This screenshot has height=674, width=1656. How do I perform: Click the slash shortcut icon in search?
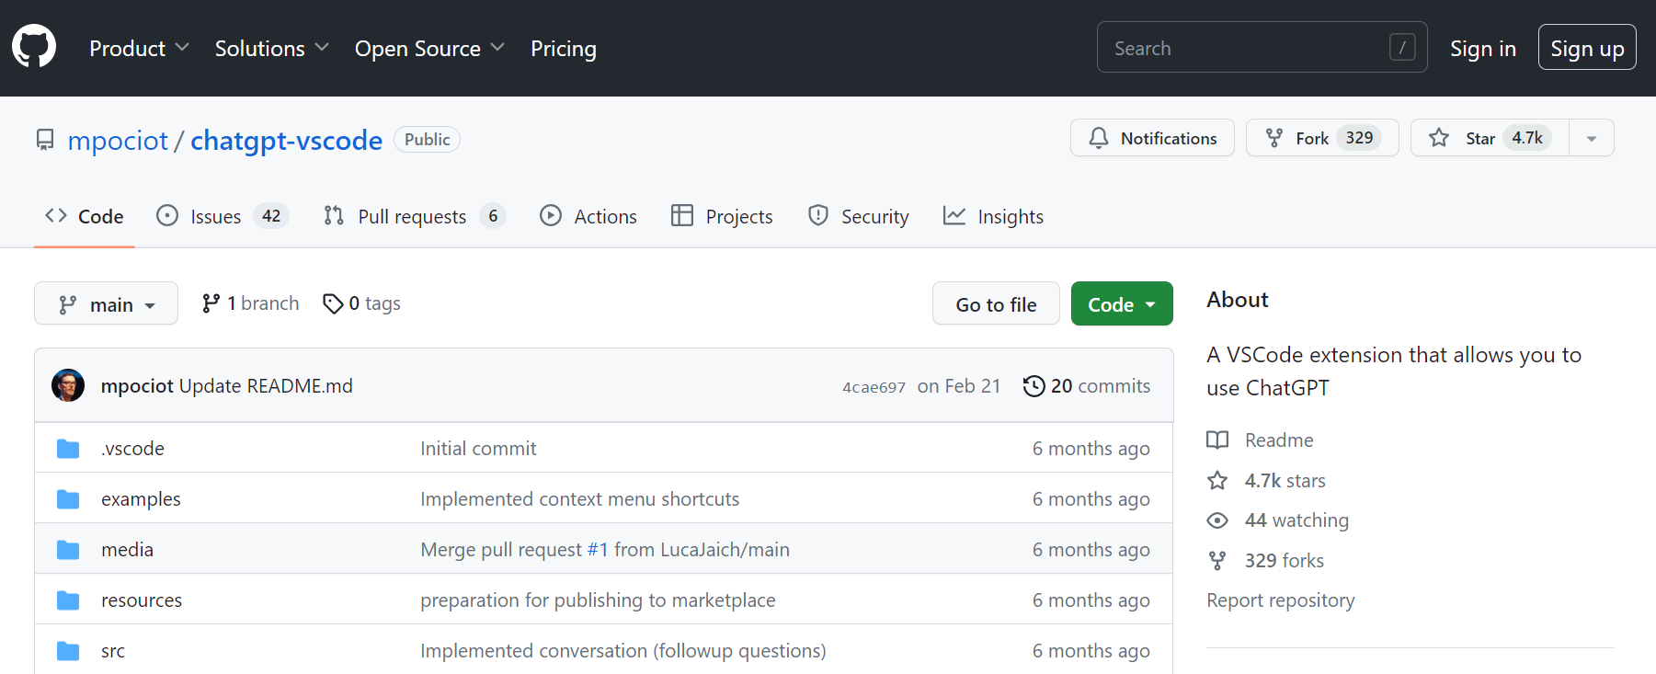(x=1402, y=47)
